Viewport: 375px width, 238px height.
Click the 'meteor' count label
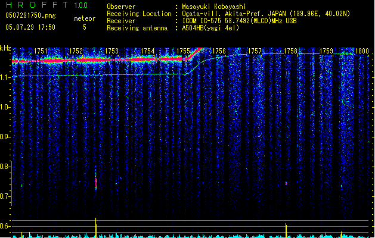[x=85, y=18]
